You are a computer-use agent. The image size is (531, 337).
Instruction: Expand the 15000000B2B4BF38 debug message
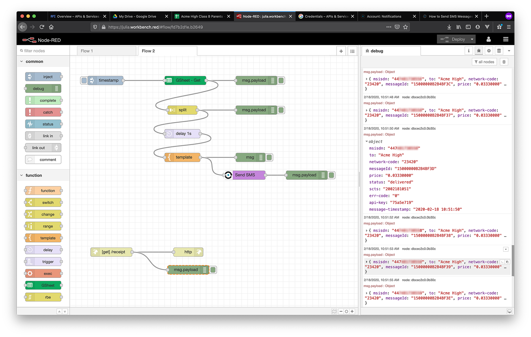pyautogui.click(x=367, y=231)
